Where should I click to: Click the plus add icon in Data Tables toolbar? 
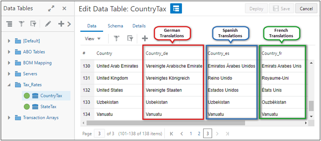pyautogui.click(x=61, y=24)
